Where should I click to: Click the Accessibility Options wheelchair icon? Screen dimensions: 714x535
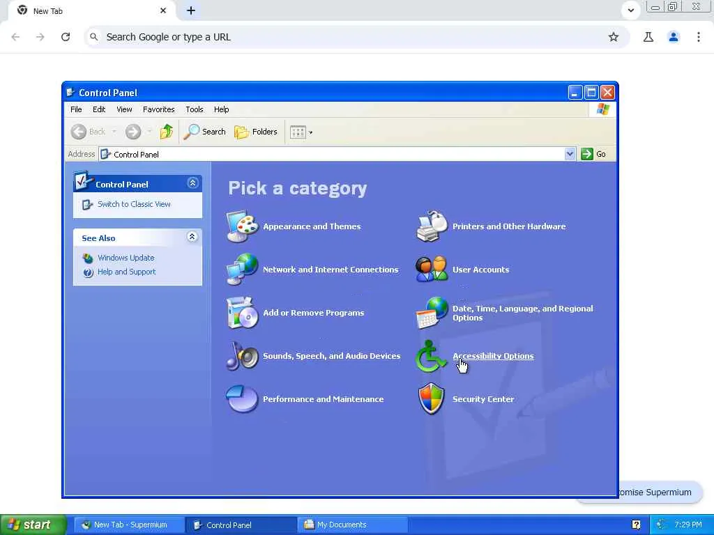click(x=431, y=356)
